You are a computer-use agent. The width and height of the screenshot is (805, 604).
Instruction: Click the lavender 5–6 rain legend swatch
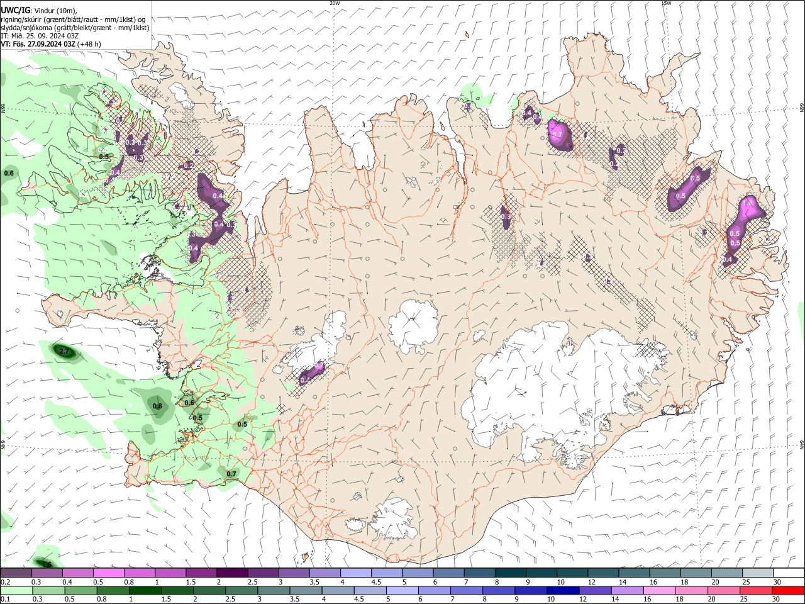coord(402,590)
